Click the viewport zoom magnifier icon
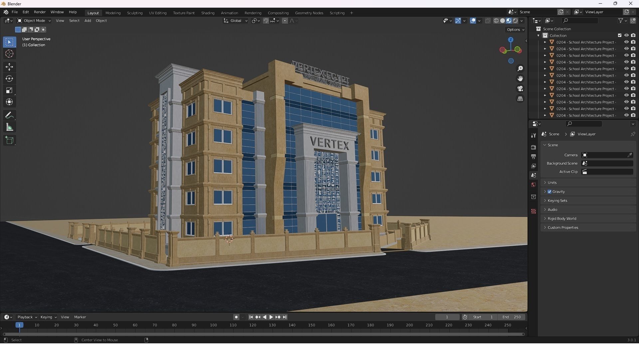This screenshot has width=639, height=346. (520, 69)
